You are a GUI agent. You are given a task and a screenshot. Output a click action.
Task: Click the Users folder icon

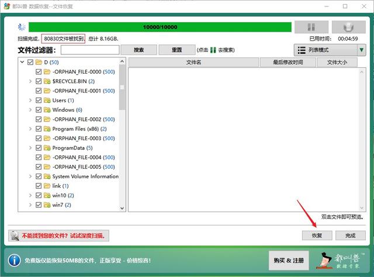click(x=47, y=100)
